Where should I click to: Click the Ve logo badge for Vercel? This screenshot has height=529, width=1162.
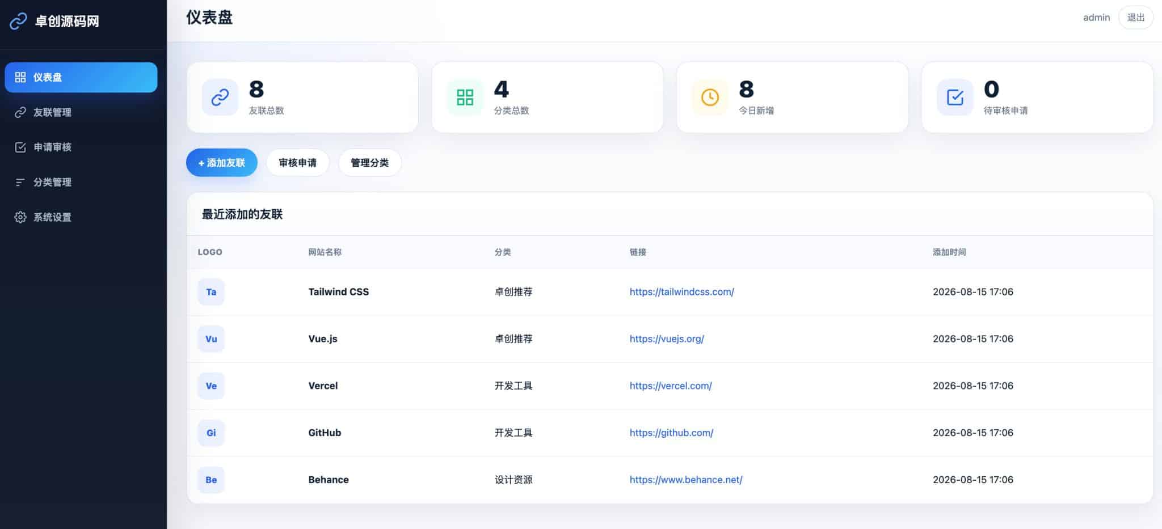click(x=211, y=386)
